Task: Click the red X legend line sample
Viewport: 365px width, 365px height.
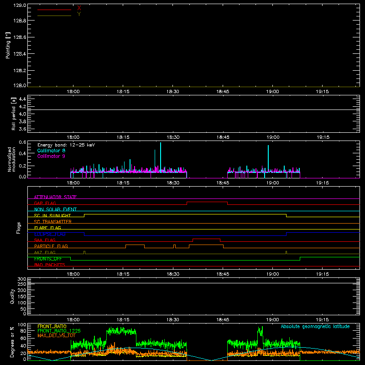Action: click(x=54, y=10)
